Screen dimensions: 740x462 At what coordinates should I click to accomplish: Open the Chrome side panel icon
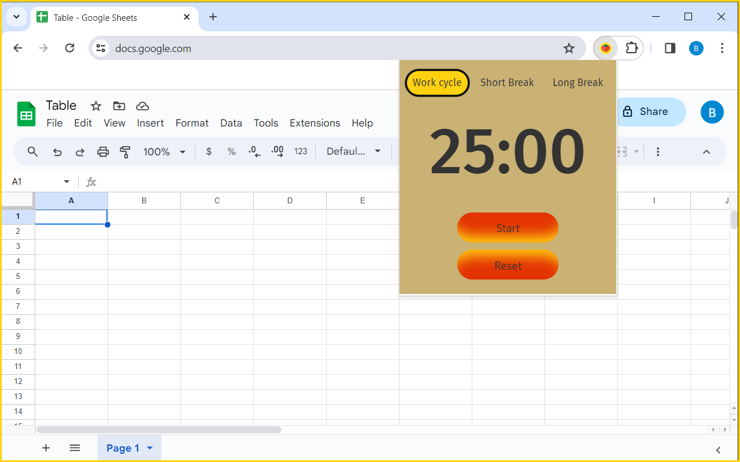[670, 49]
